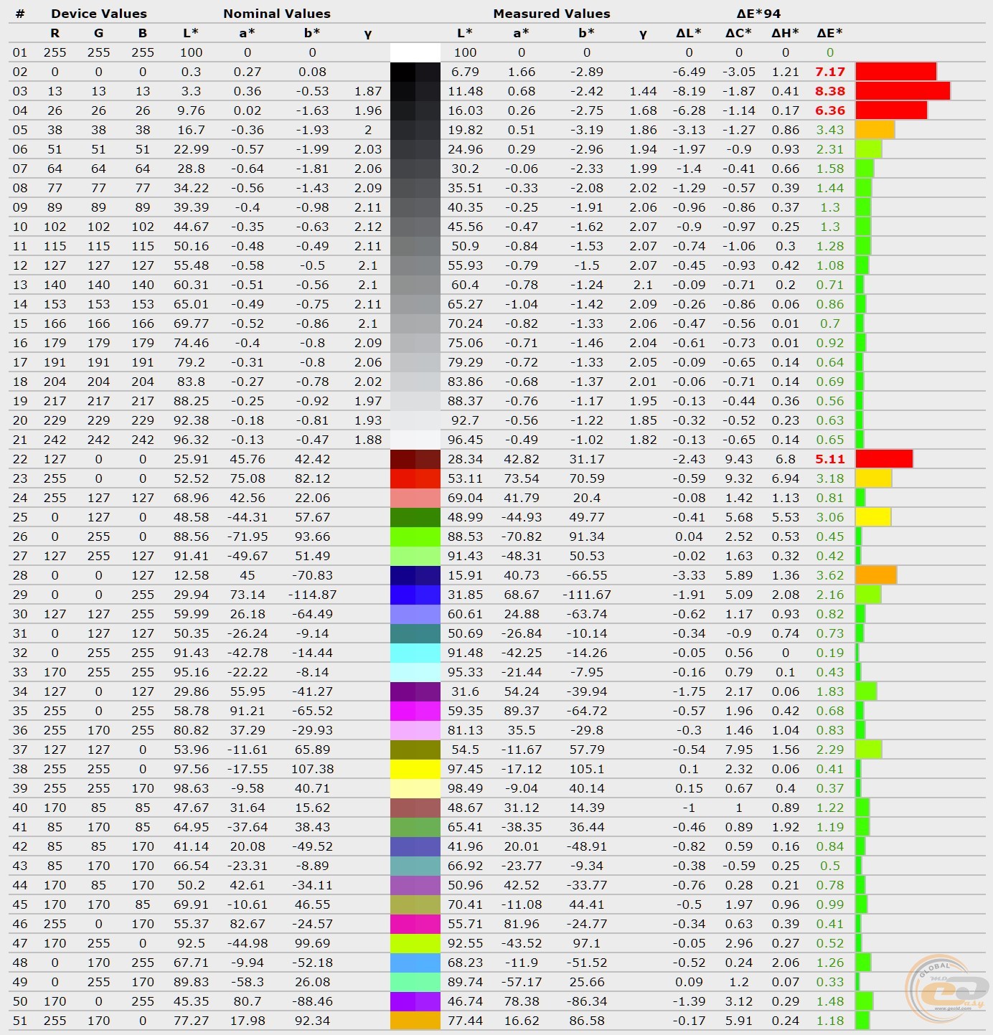Click the nominal b* value '-114.87'
993x1035 pixels.
[312, 595]
